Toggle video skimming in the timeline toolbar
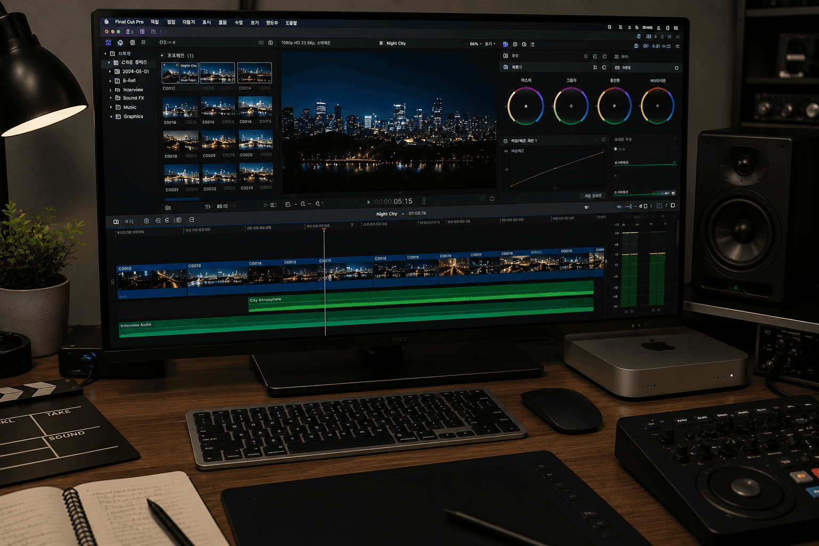 [x=620, y=206]
